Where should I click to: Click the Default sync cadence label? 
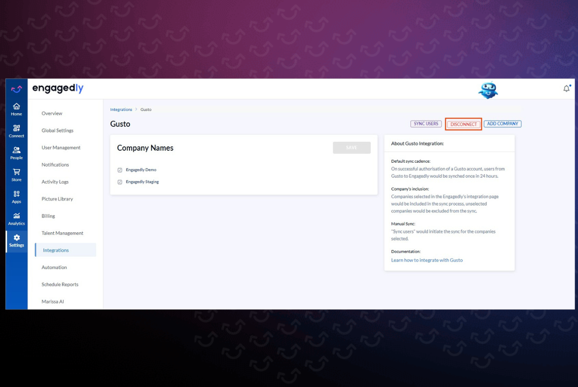tap(411, 161)
